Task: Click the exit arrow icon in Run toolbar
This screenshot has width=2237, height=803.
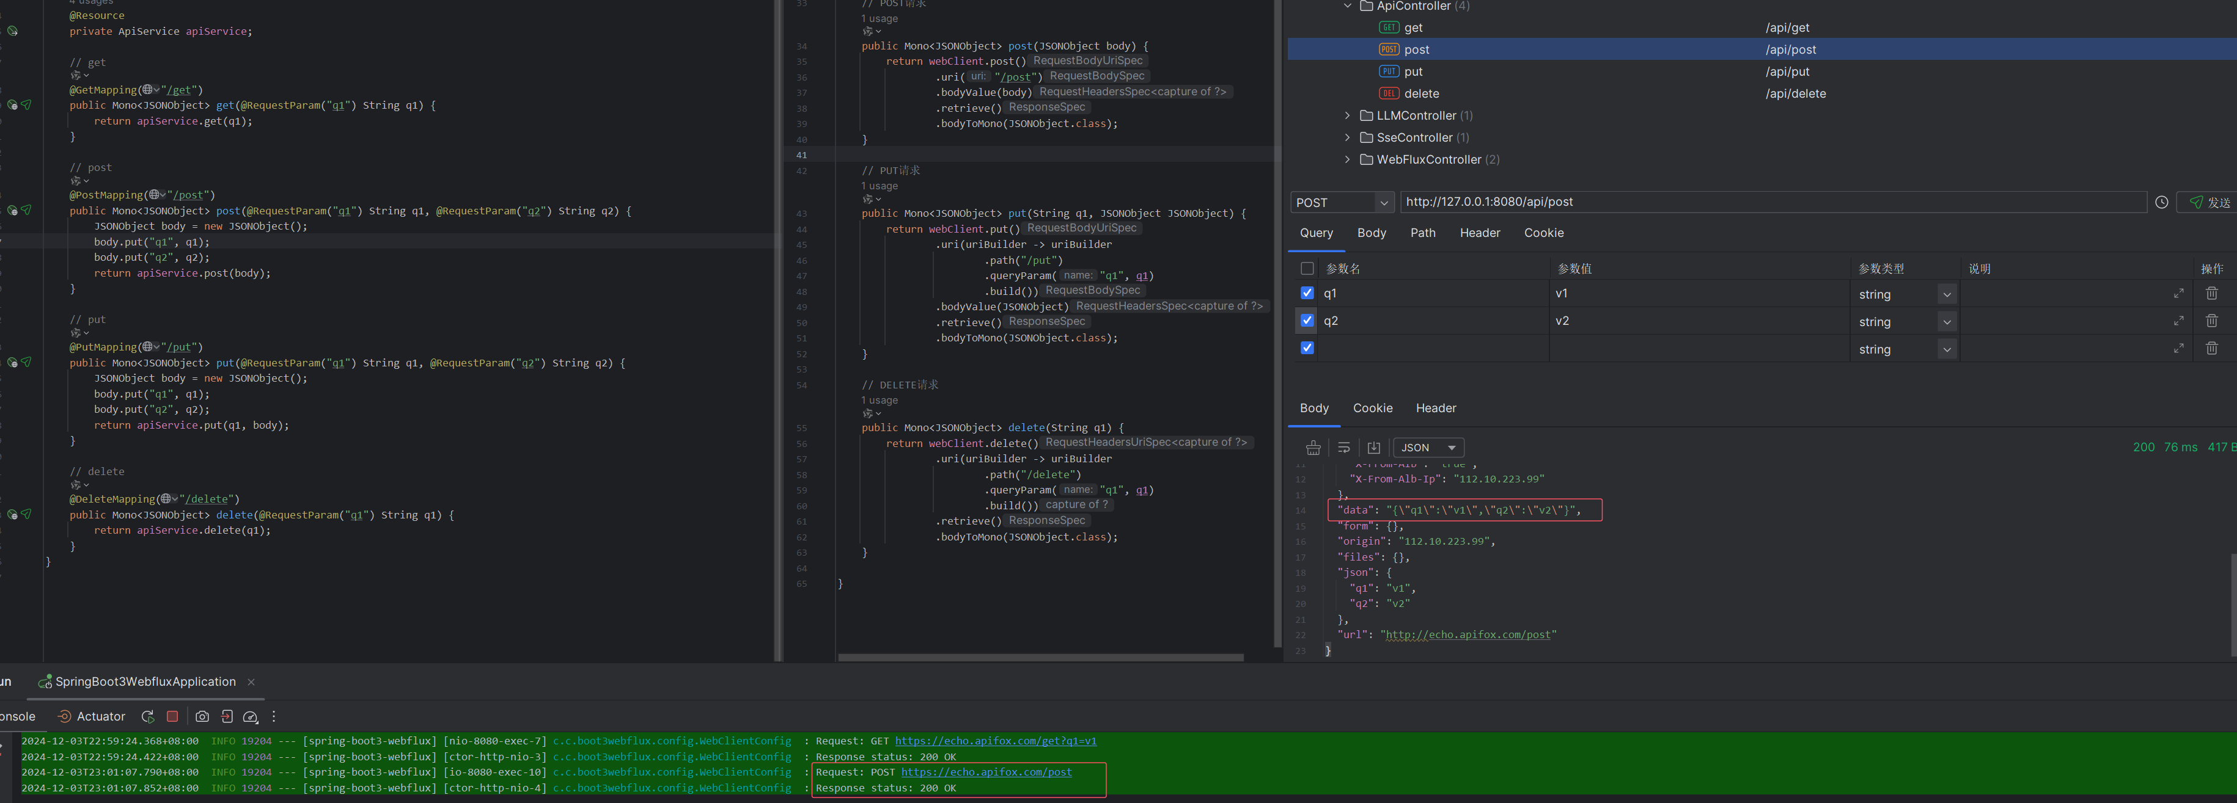Action: [x=227, y=716]
